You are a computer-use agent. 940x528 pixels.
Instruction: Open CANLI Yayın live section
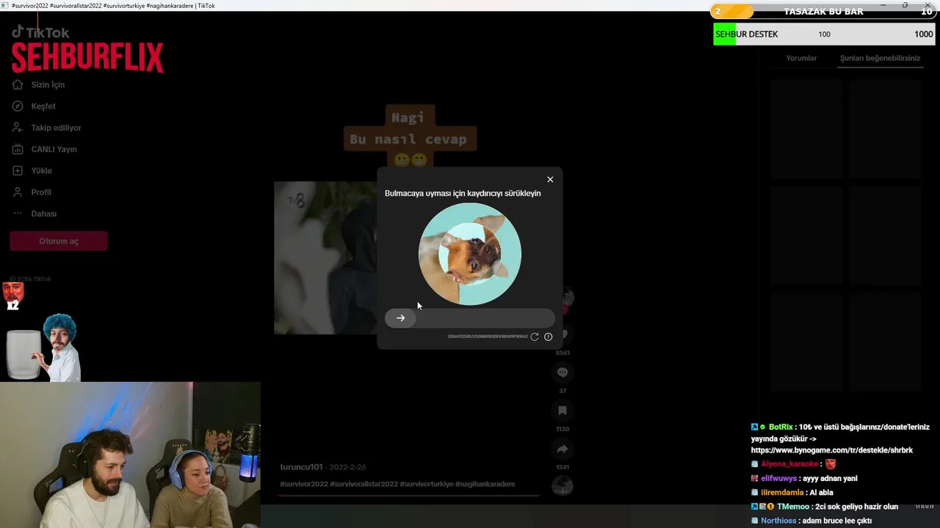54,149
